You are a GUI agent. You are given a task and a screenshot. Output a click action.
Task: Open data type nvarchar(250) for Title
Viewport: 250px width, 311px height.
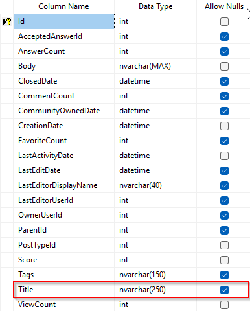tap(155, 290)
